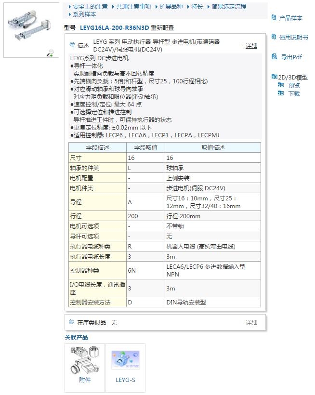Open the 产品样本 catalog icon

(274, 18)
